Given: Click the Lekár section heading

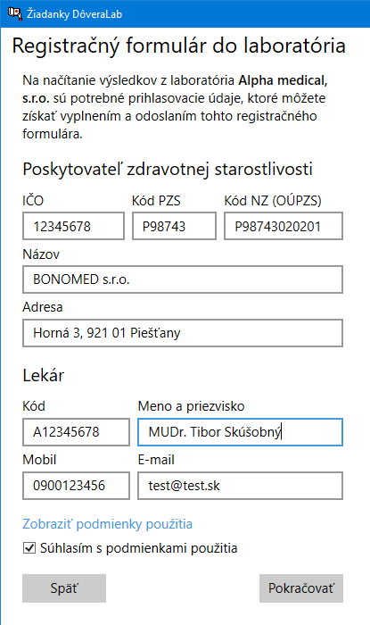Looking at the screenshot, I should click(x=44, y=375).
